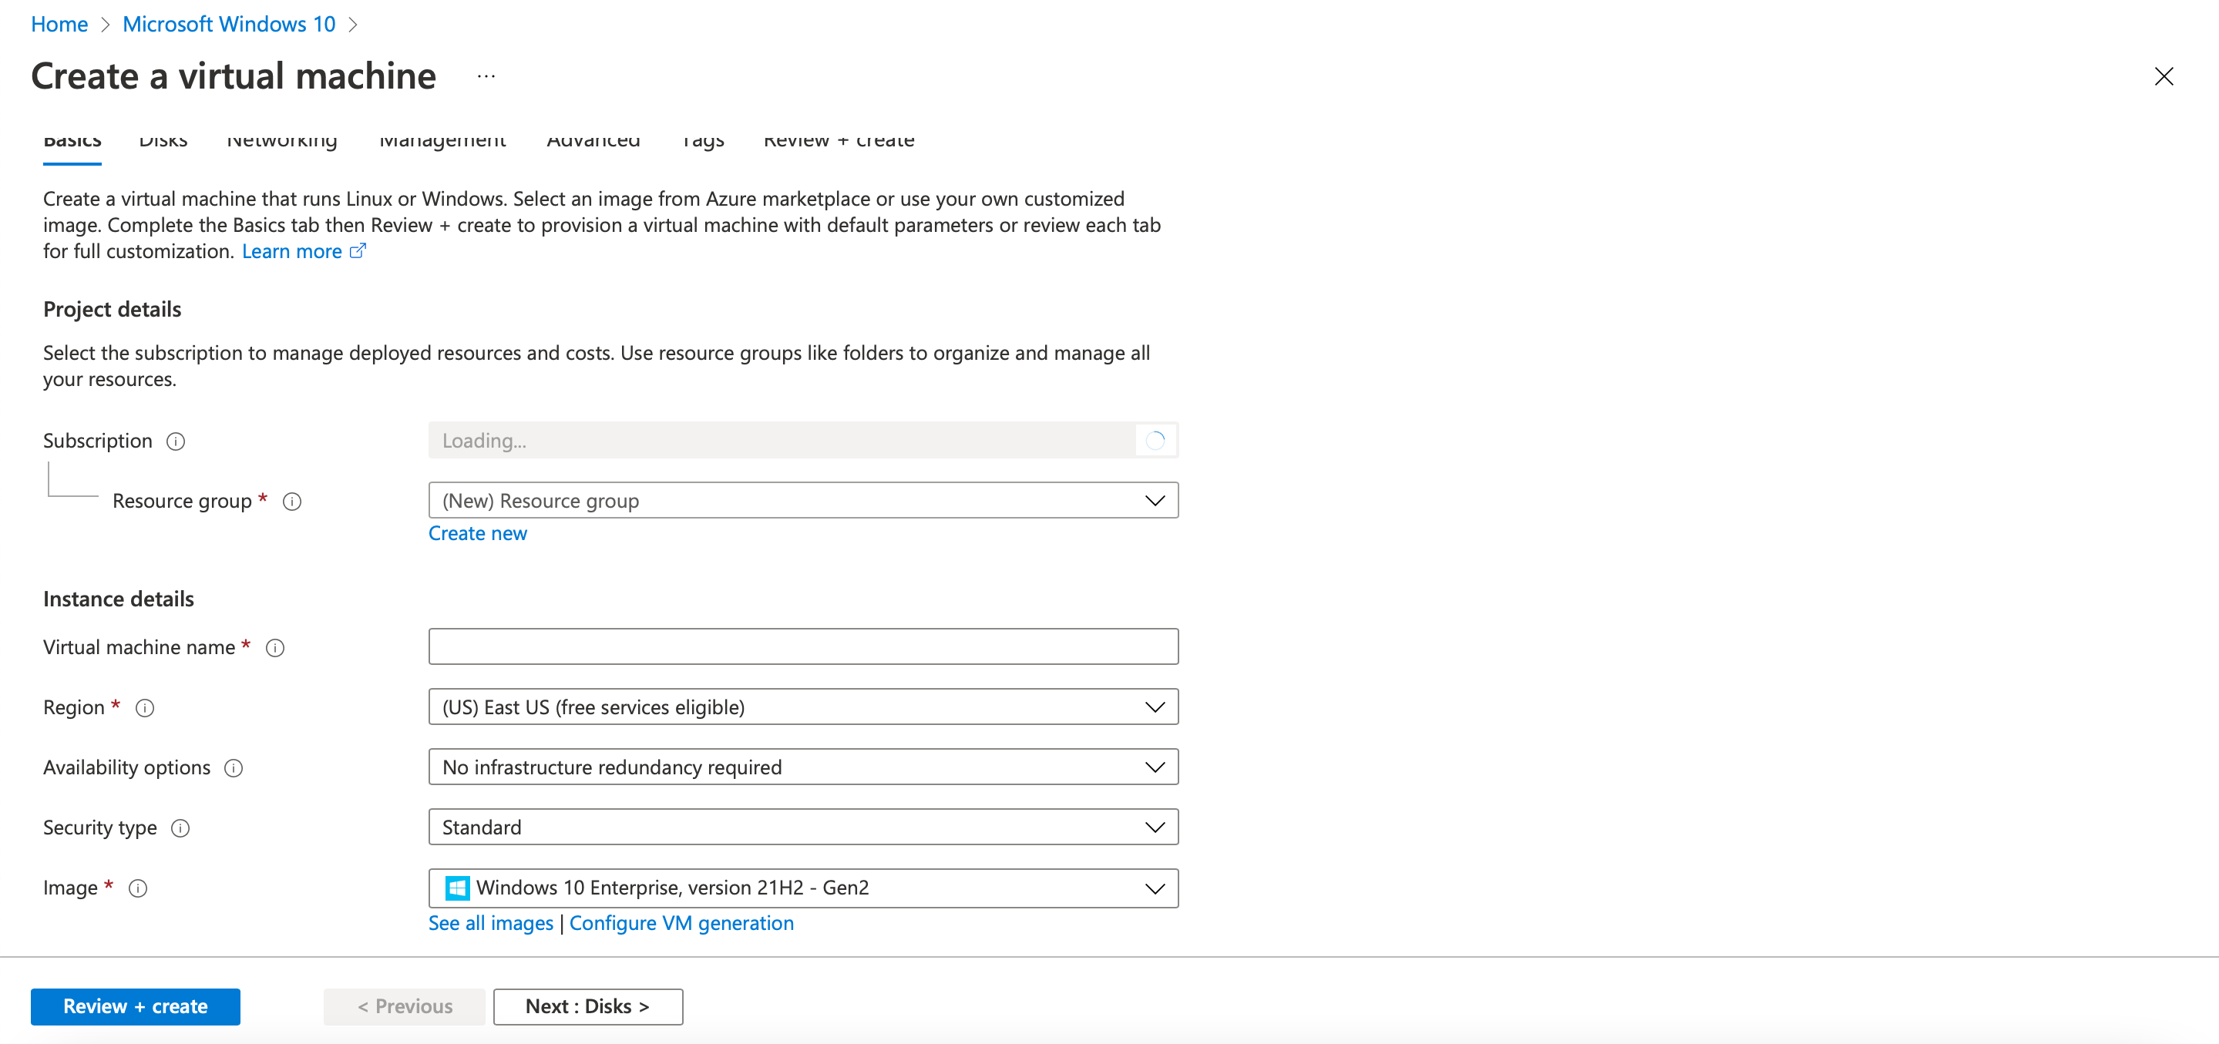The image size is (2219, 1044).
Task: Switch to the Networking tab
Action: (x=281, y=140)
